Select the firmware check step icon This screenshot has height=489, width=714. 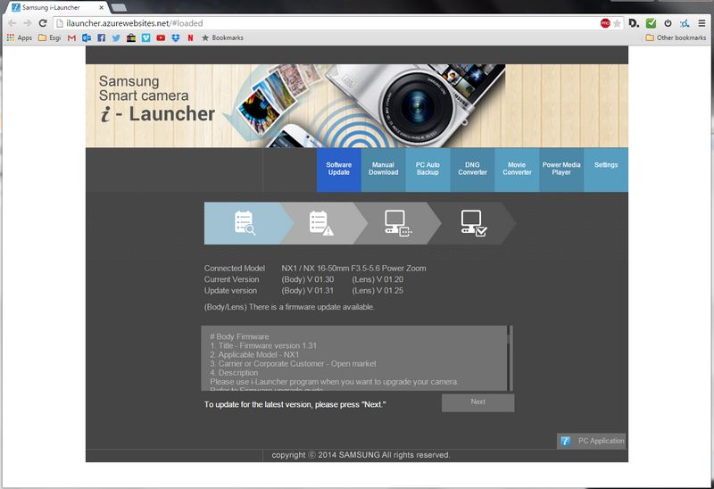[245, 223]
